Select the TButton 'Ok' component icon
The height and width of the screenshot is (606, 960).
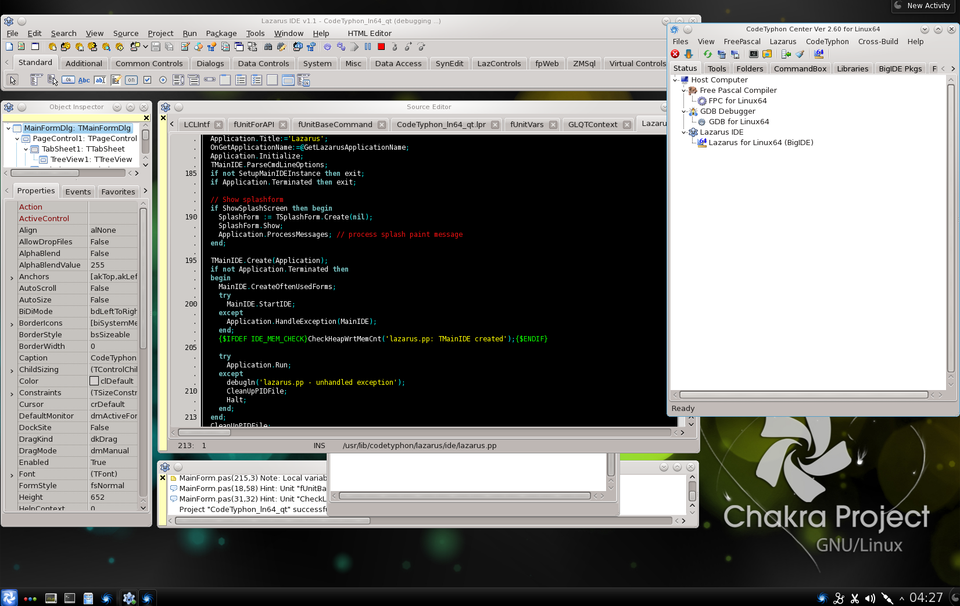68,80
